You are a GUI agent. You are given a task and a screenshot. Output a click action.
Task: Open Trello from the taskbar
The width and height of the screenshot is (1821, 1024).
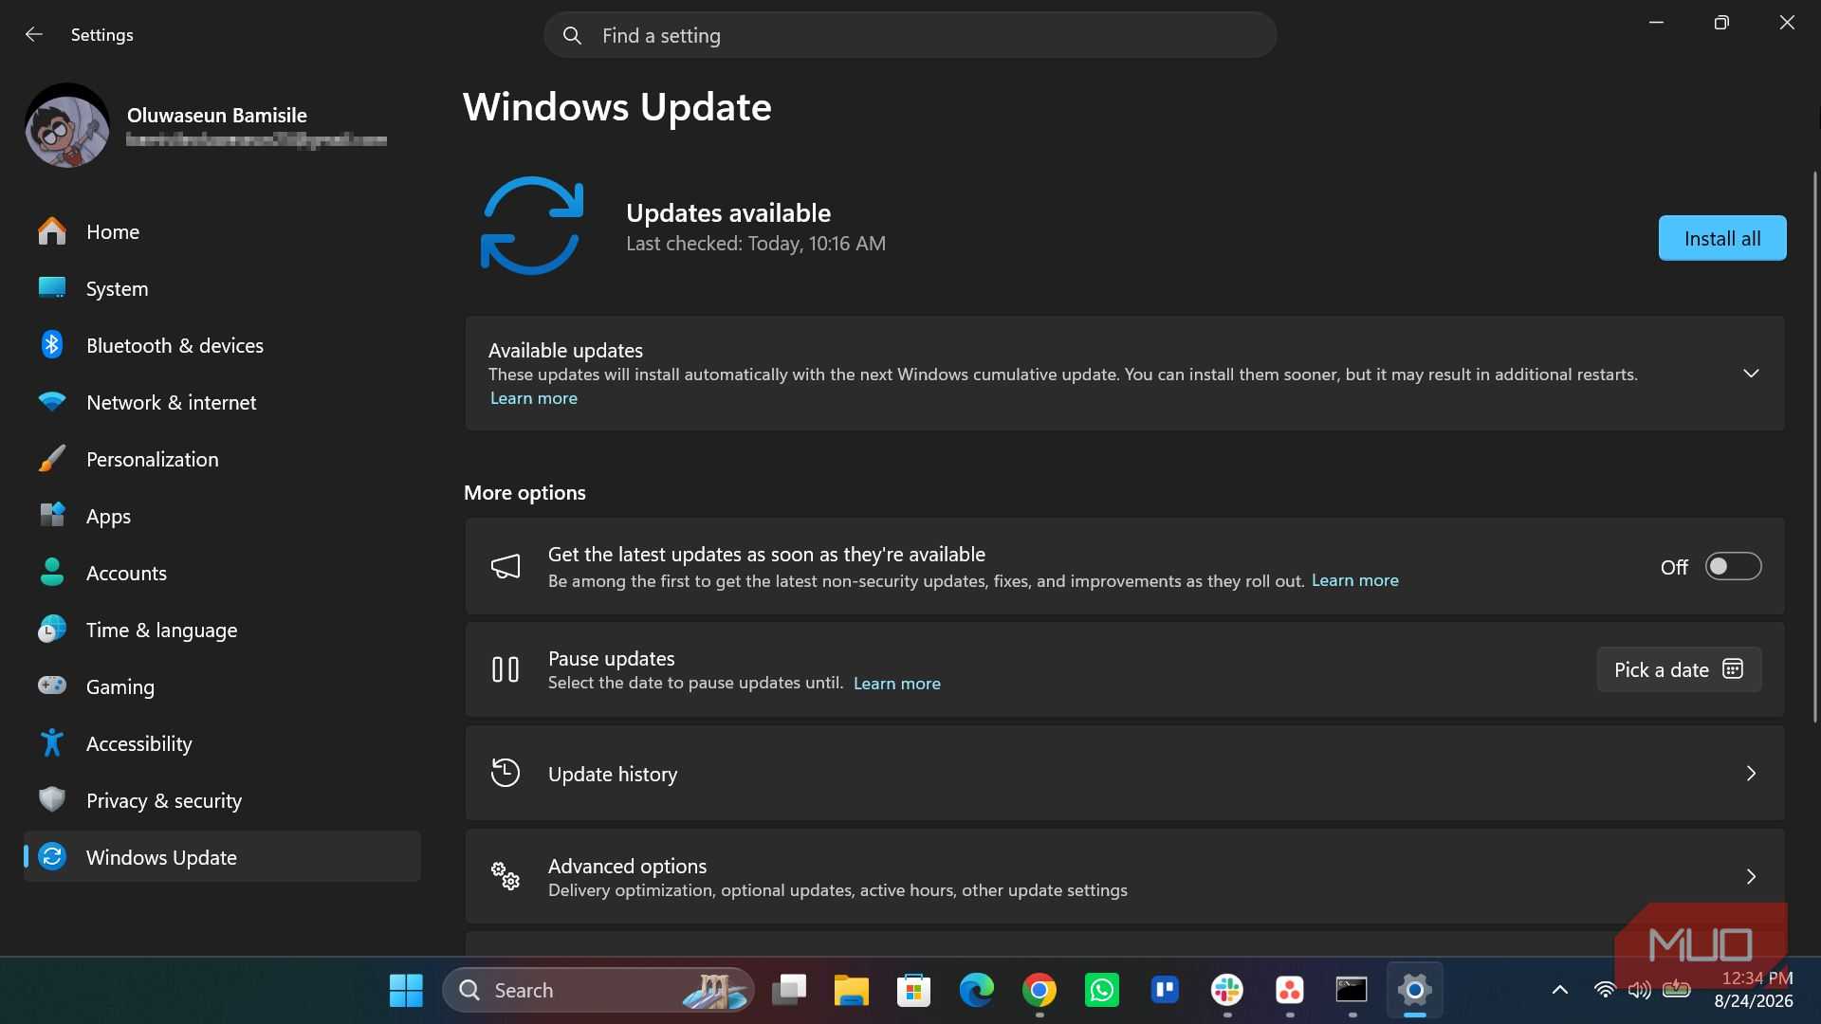click(x=1165, y=991)
